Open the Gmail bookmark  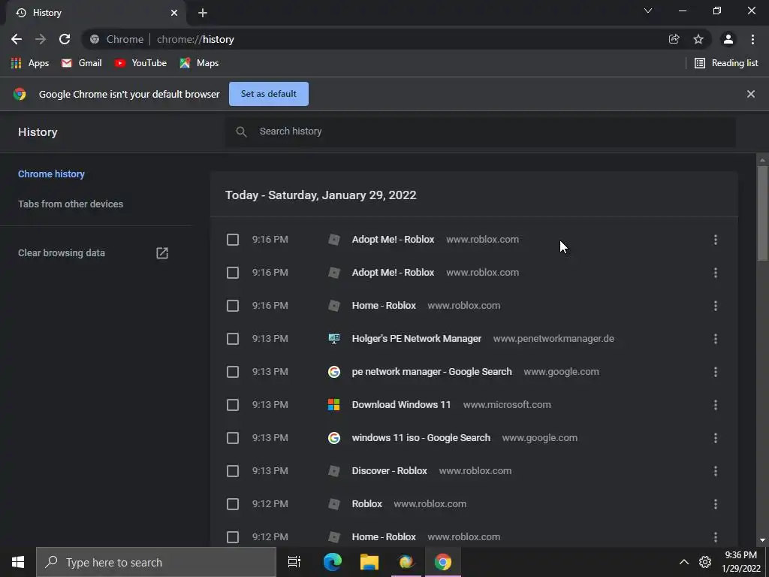[81, 63]
